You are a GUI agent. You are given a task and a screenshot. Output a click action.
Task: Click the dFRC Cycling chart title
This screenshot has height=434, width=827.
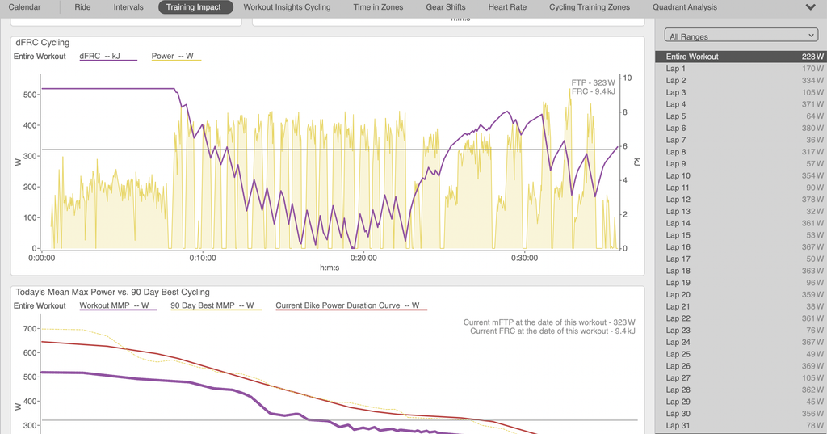42,43
